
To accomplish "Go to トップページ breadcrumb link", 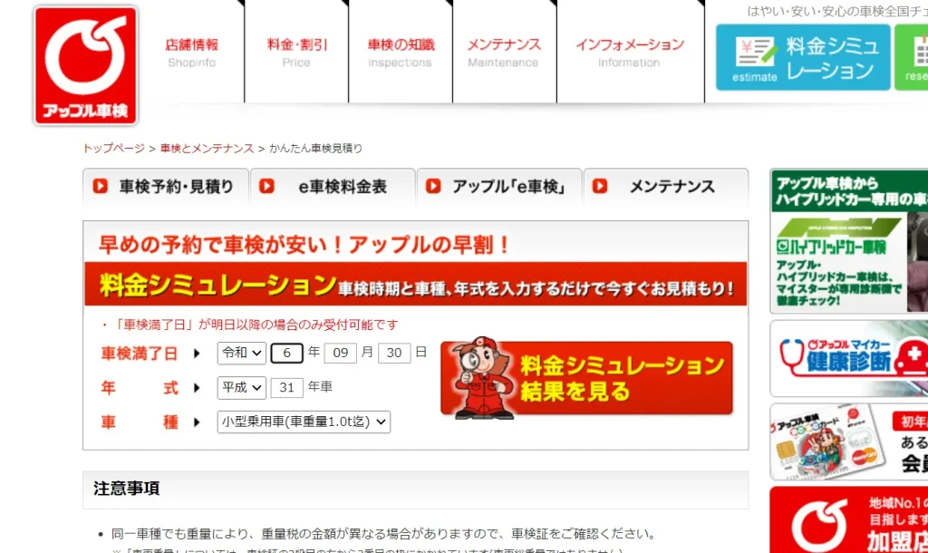I will tap(113, 148).
